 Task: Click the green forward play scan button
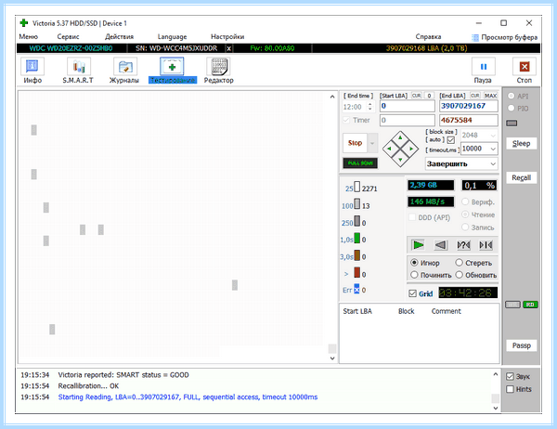(x=418, y=245)
